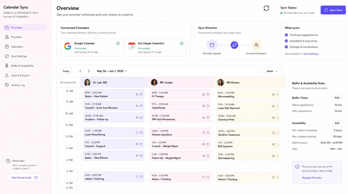Click calendar icon on NP Jordan Admin / Charting
The width and height of the screenshot is (348, 194).
(208, 177)
